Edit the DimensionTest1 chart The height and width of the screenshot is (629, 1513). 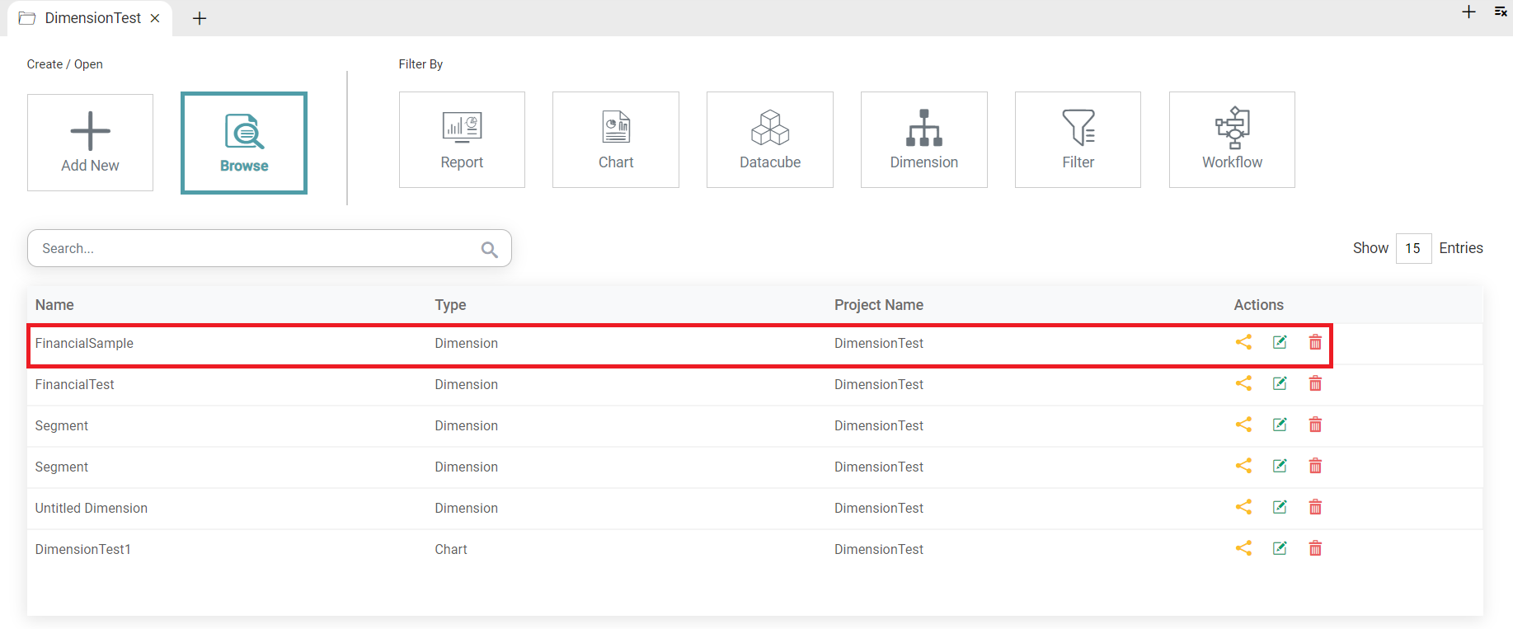[1280, 548]
